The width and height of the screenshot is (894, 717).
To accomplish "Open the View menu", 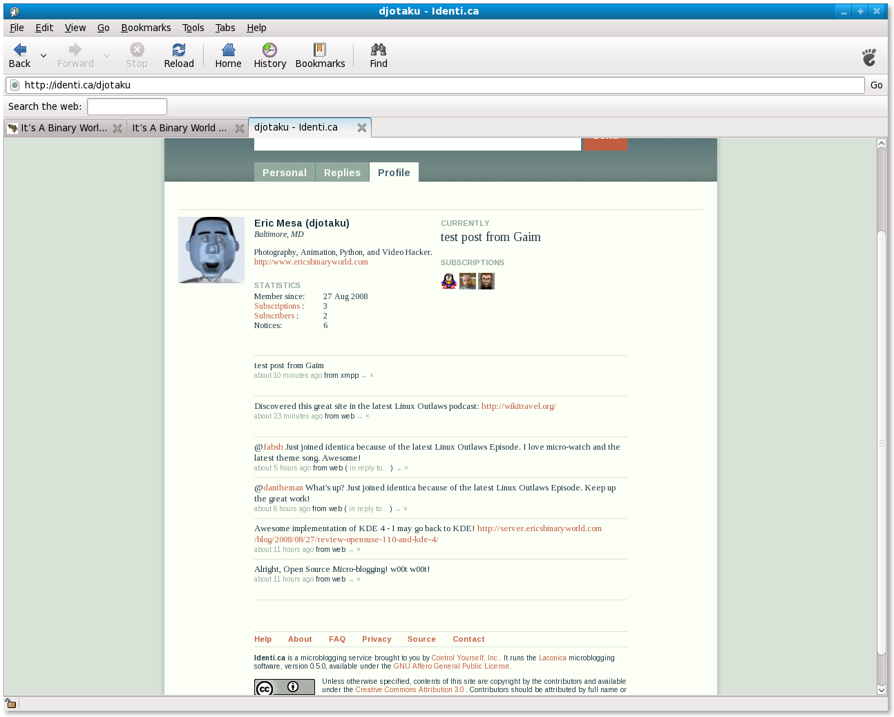I will [75, 28].
